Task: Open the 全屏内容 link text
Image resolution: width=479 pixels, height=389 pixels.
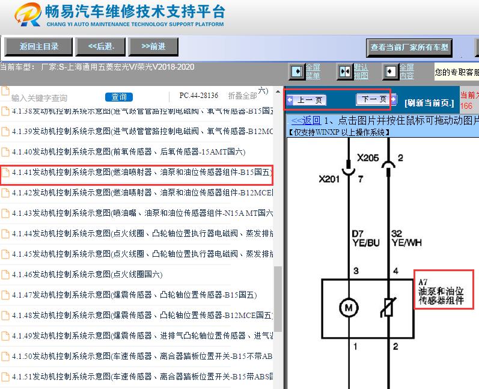Action: (x=407, y=72)
